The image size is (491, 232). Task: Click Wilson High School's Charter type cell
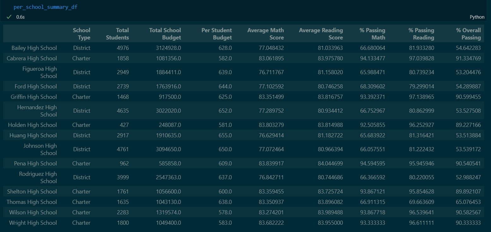click(81, 212)
